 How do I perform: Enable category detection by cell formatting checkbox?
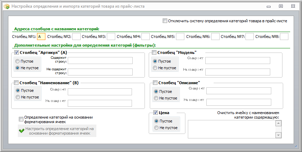click(21, 119)
